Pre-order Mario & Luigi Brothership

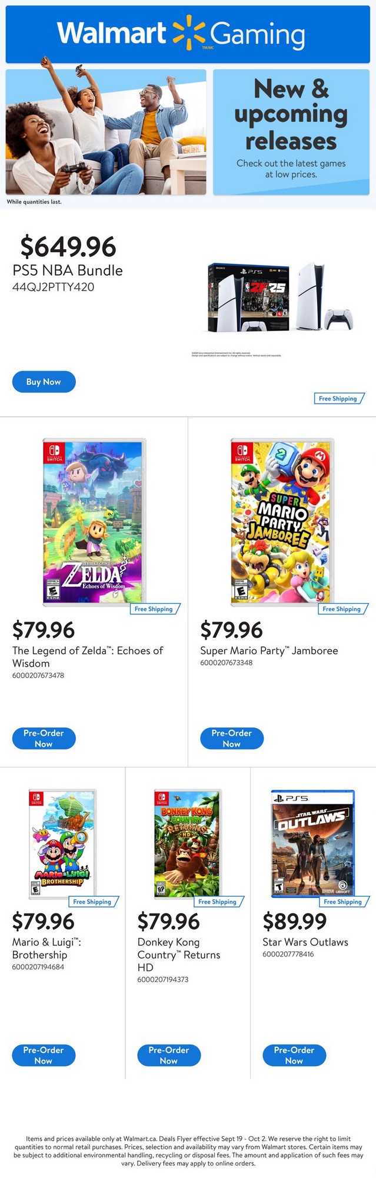pos(44,1055)
